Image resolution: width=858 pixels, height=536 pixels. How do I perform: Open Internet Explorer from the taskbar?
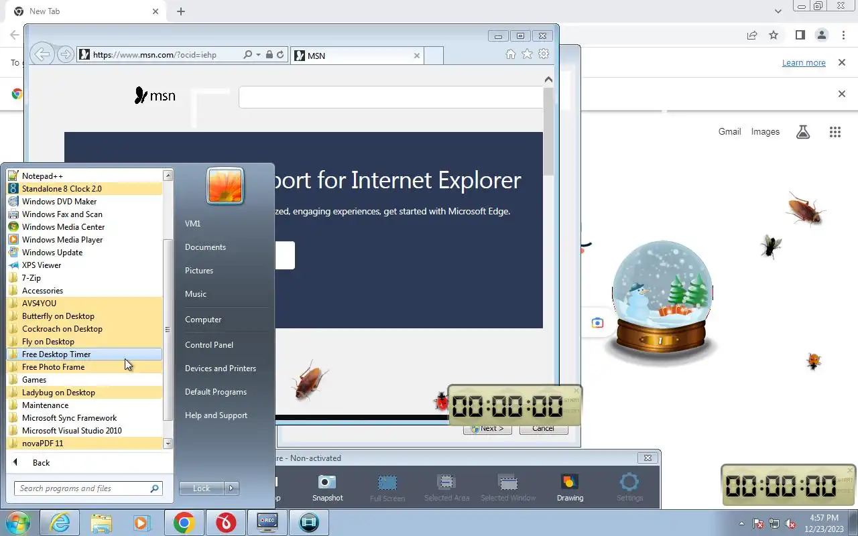coord(60,523)
